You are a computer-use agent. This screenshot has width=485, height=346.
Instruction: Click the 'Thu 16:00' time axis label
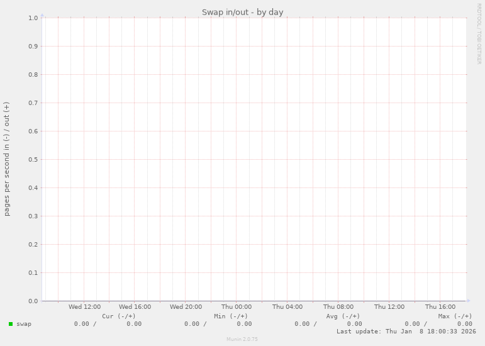click(x=440, y=307)
